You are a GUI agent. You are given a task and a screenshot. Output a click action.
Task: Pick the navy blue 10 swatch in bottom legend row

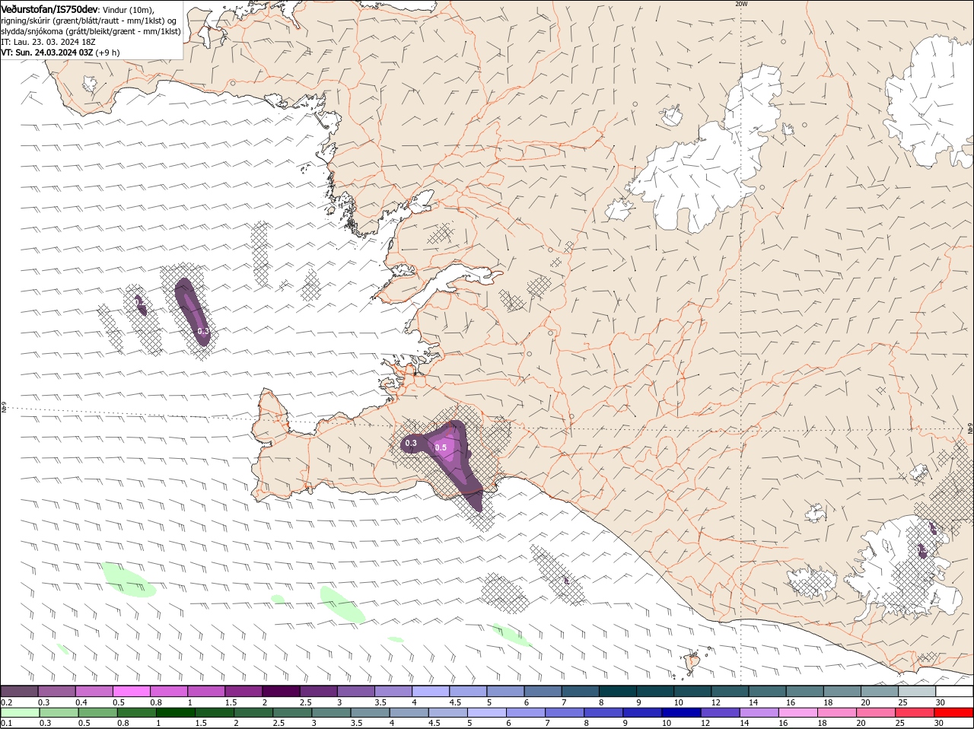(x=681, y=713)
